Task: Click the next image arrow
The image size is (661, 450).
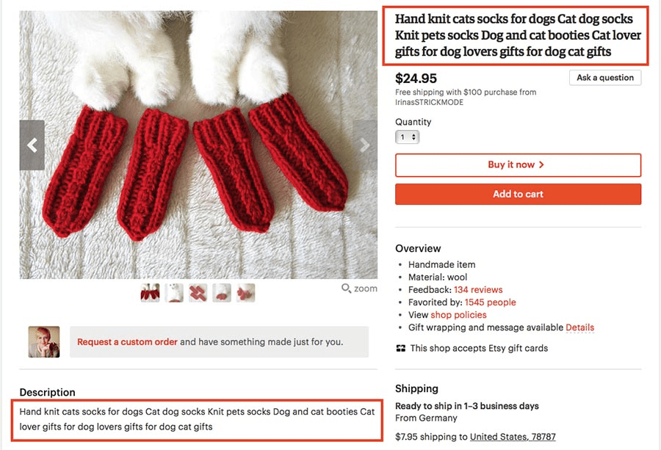Action: point(365,145)
